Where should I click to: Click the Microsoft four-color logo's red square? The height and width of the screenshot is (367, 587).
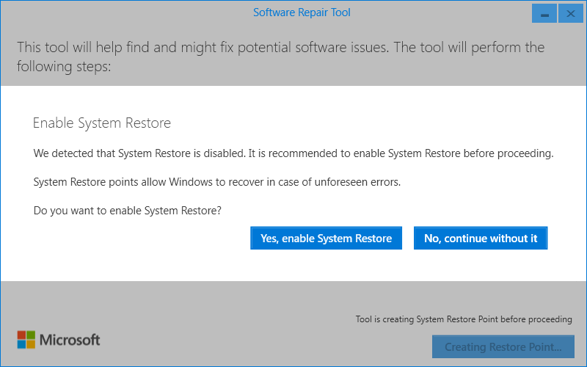[21, 335]
